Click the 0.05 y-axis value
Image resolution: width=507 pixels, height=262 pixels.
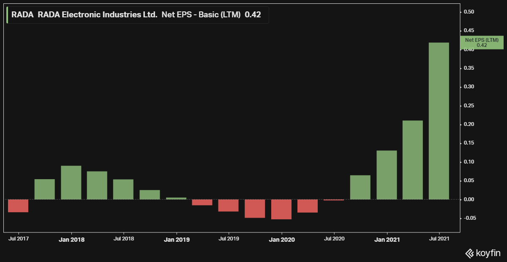point(468,180)
